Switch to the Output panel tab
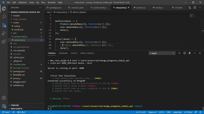This screenshot has width=204, height=114. (74, 53)
